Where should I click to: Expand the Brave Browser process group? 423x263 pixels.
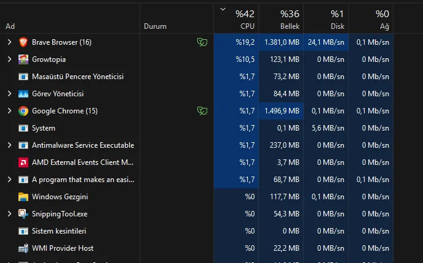(9, 42)
